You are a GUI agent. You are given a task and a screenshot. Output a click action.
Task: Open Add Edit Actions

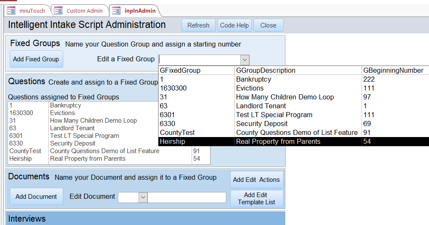pyautogui.click(x=256, y=180)
